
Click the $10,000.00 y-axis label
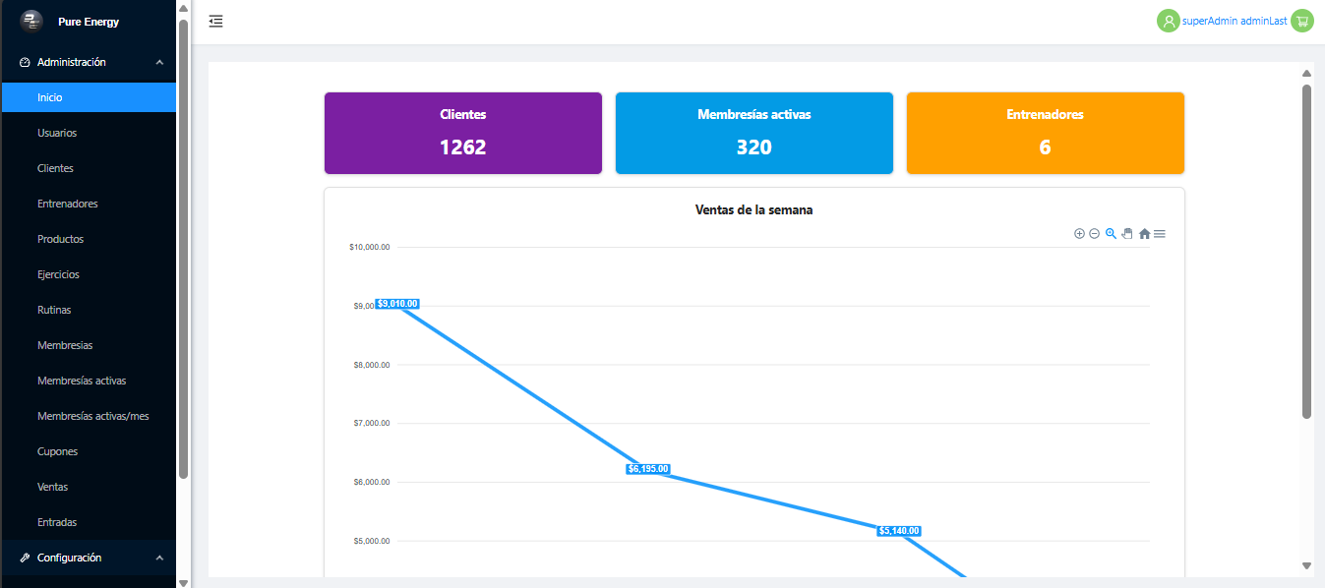370,247
